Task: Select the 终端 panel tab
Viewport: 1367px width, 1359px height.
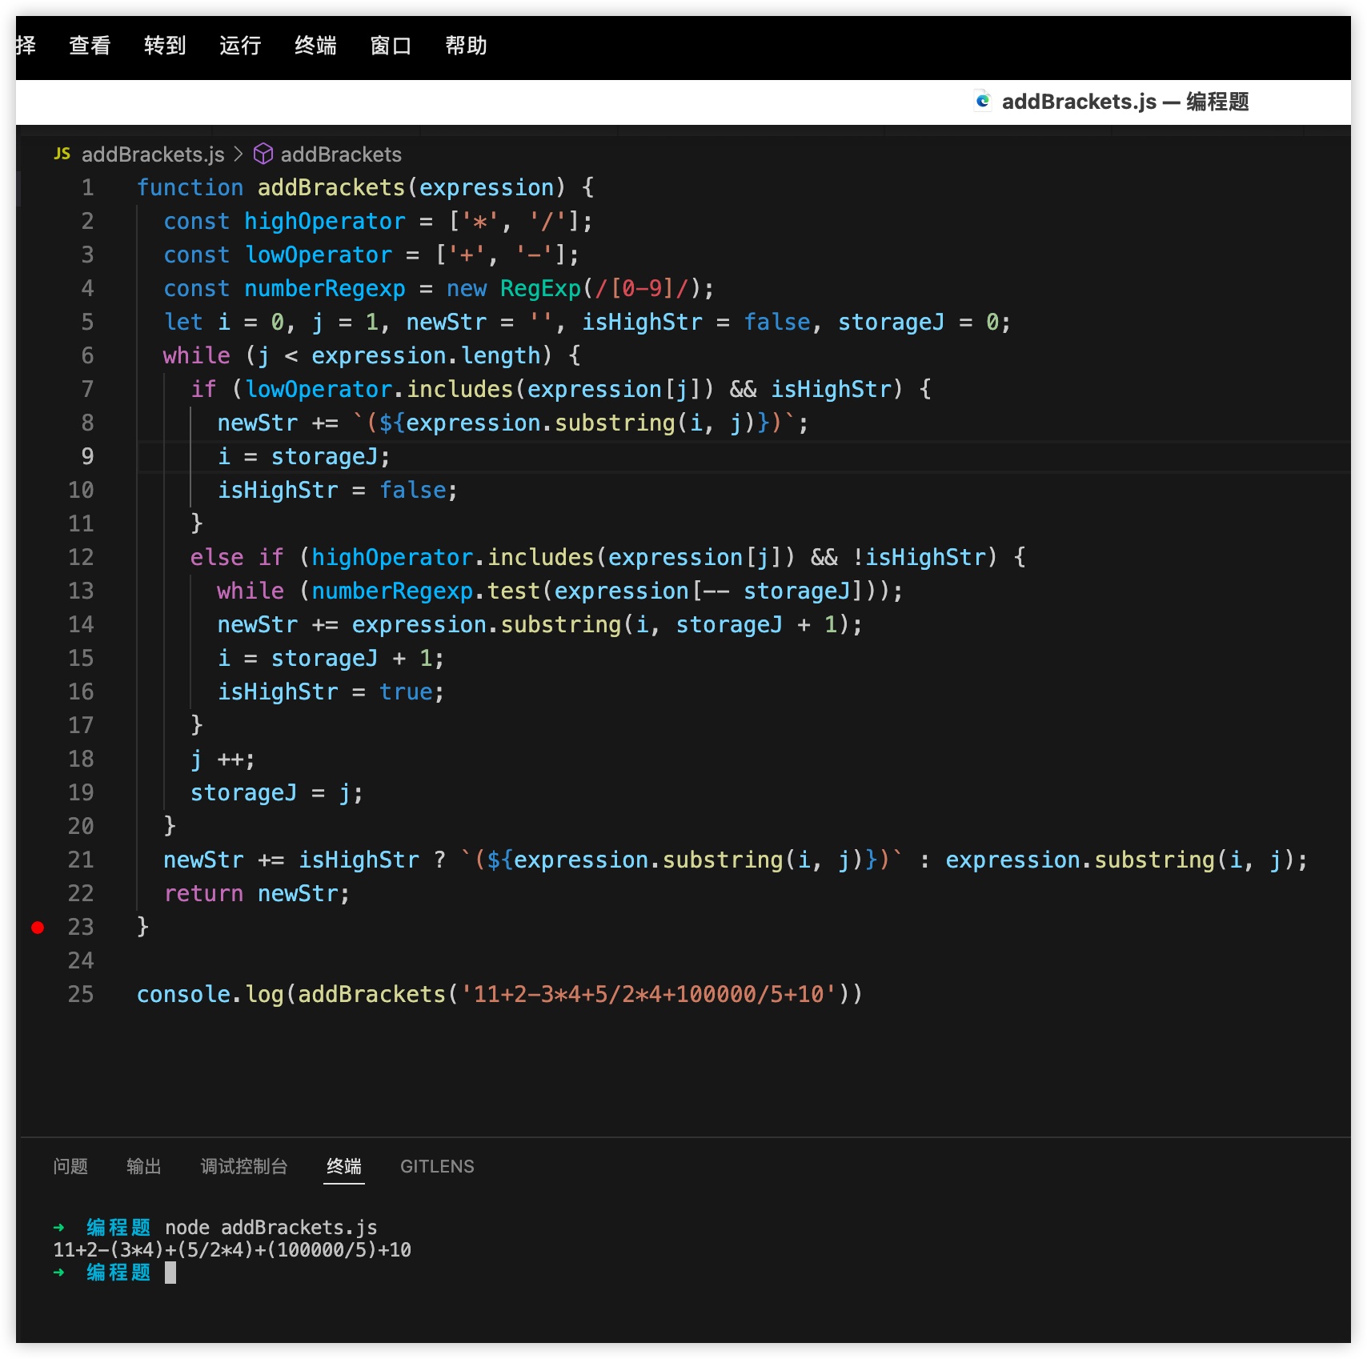Action: point(344,1166)
